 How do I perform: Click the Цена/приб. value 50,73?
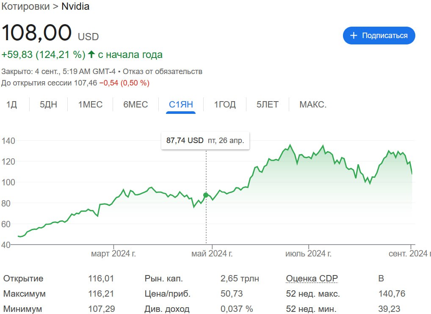click(232, 293)
